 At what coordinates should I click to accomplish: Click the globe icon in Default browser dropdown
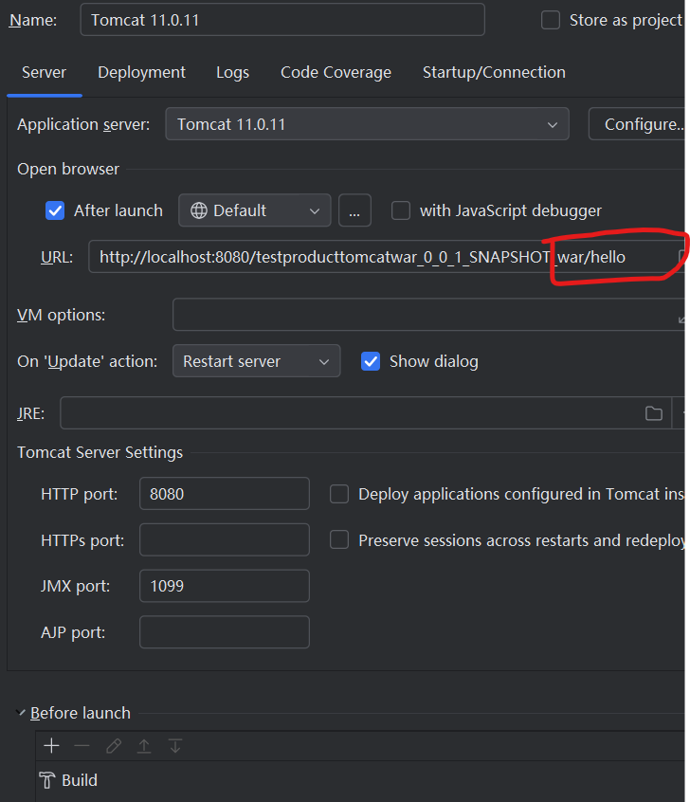tap(199, 210)
